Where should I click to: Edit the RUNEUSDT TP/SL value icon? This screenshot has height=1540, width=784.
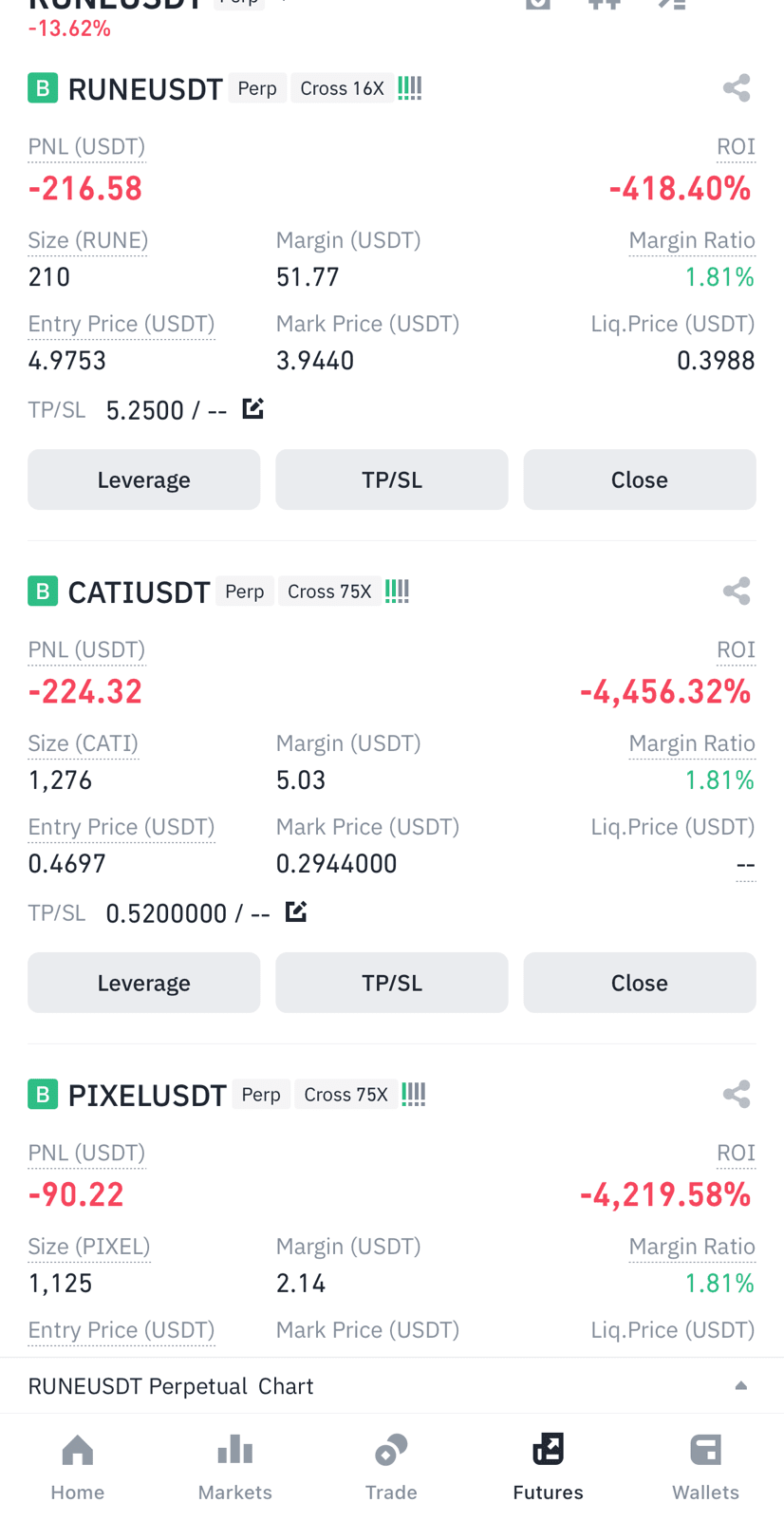point(252,409)
